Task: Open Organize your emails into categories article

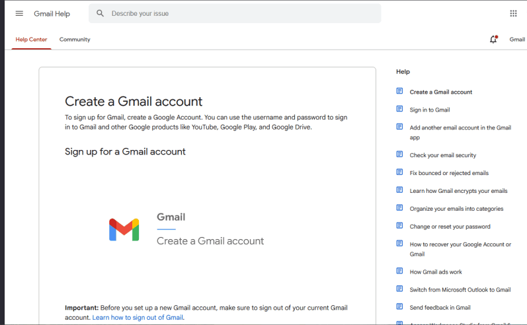Action: [456, 209]
